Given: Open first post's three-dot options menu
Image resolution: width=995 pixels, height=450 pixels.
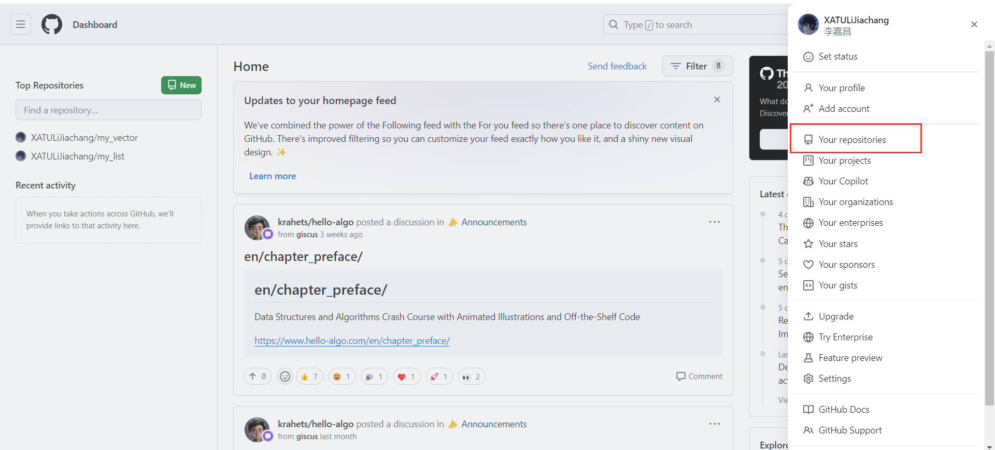Looking at the screenshot, I should (715, 222).
